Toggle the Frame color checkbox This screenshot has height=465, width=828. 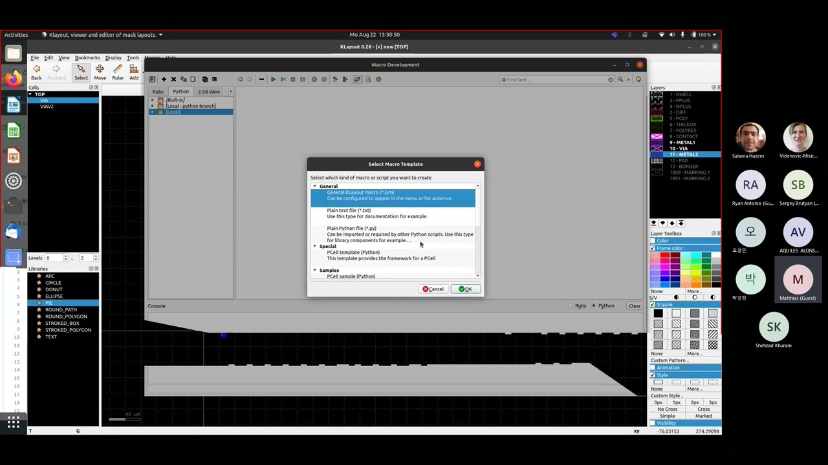point(653,248)
